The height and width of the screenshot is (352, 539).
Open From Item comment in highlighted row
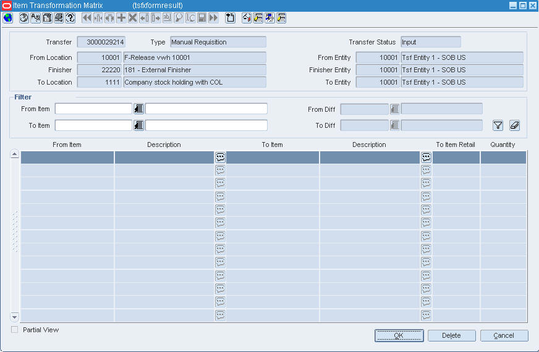click(x=220, y=157)
